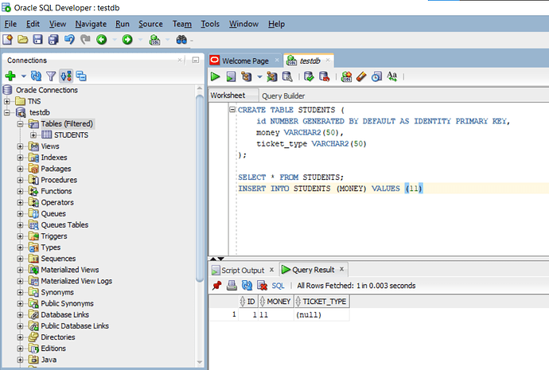Open the New Connection dropdown arrow

[x=23, y=76]
